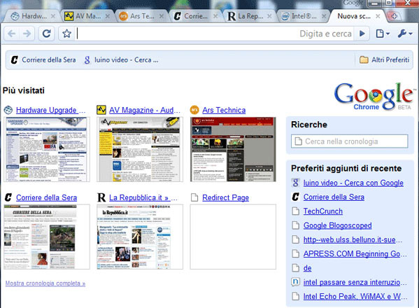419x308 pixels.
Task: Close the La Repubblica tab
Action: coord(269,16)
